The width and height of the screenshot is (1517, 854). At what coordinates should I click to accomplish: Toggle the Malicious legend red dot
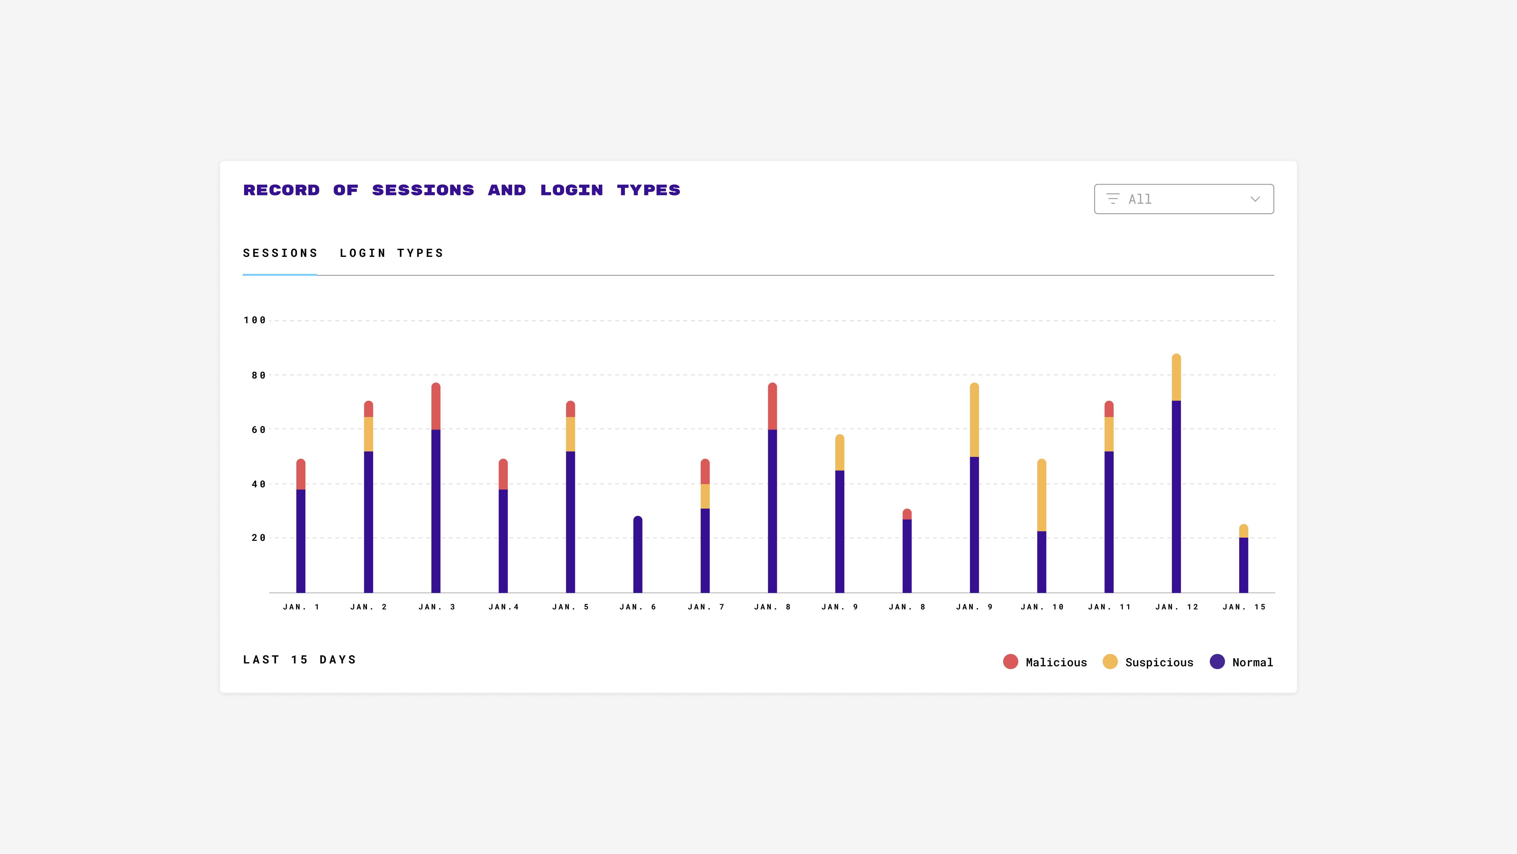1011,661
